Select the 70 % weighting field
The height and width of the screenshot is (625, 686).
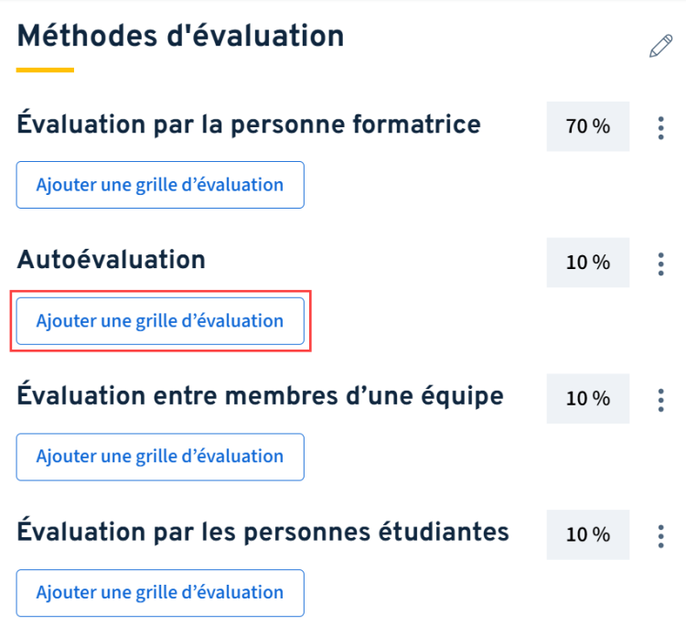pyautogui.click(x=588, y=126)
